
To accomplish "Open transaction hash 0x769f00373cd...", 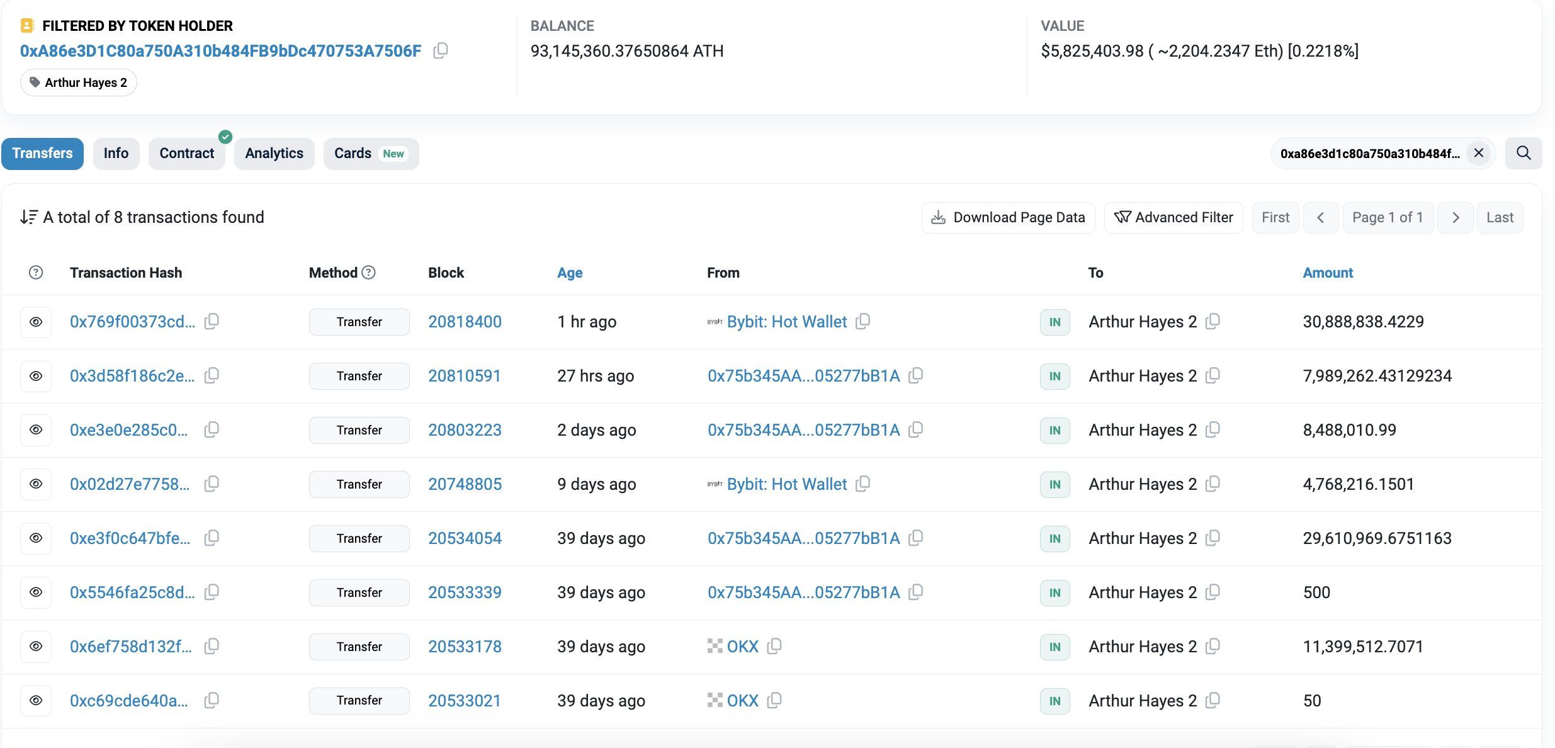I will pyautogui.click(x=132, y=322).
